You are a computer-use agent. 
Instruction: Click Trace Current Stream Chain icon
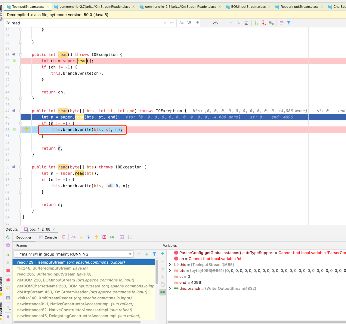130,237
